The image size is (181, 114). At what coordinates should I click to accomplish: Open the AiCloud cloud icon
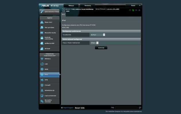coord(42,48)
